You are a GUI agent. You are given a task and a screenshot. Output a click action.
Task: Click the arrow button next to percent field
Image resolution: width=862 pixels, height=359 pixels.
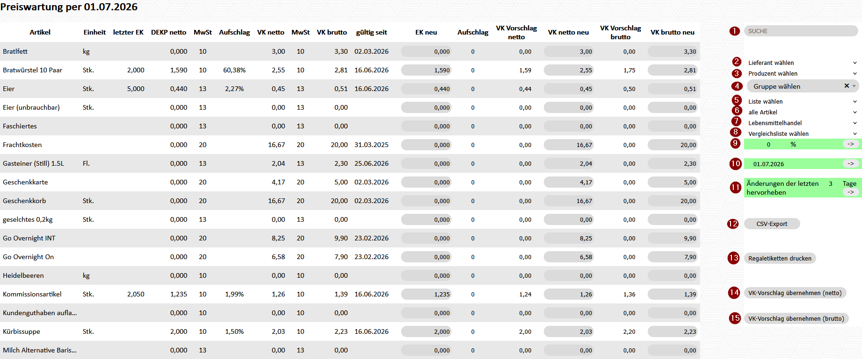[x=851, y=144]
